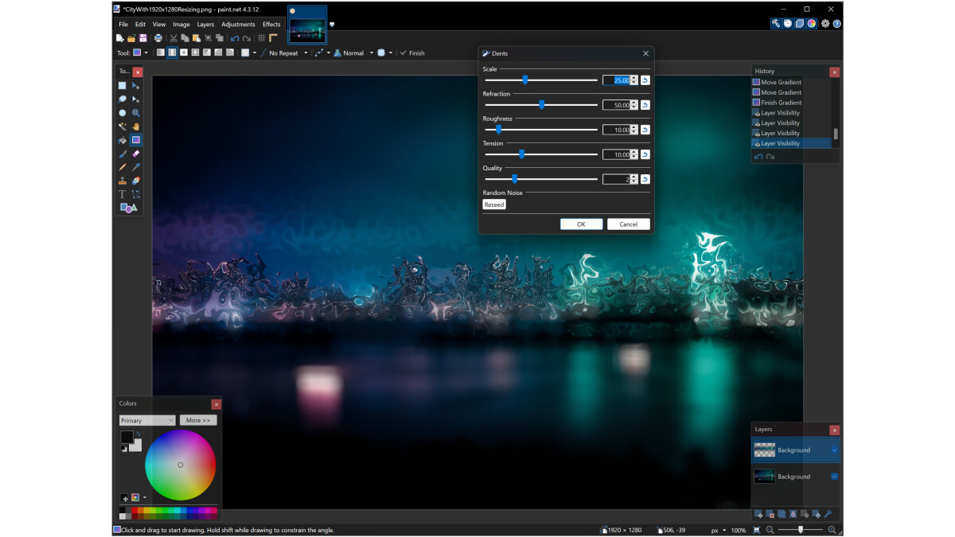Open the Normal blend mode dropdown
The width and height of the screenshot is (955, 537).
pyautogui.click(x=372, y=53)
